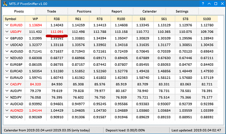The image size is (226, 134).
Task: Click AUDNZD weekly pivot 1.04144
Action: [x=35, y=111]
